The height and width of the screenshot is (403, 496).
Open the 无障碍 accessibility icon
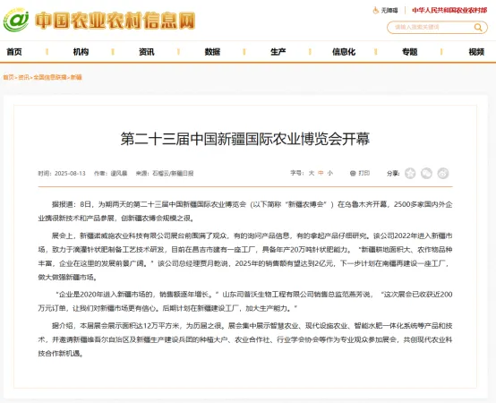375,11
